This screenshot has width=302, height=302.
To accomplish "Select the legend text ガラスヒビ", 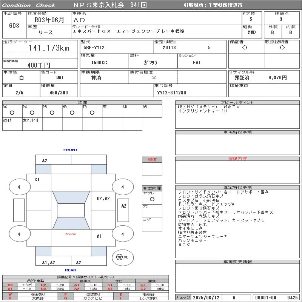I will click(x=93, y=298).
